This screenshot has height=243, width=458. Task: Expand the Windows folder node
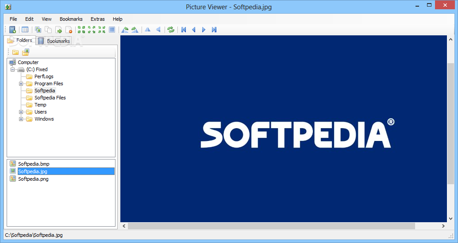pos(21,119)
